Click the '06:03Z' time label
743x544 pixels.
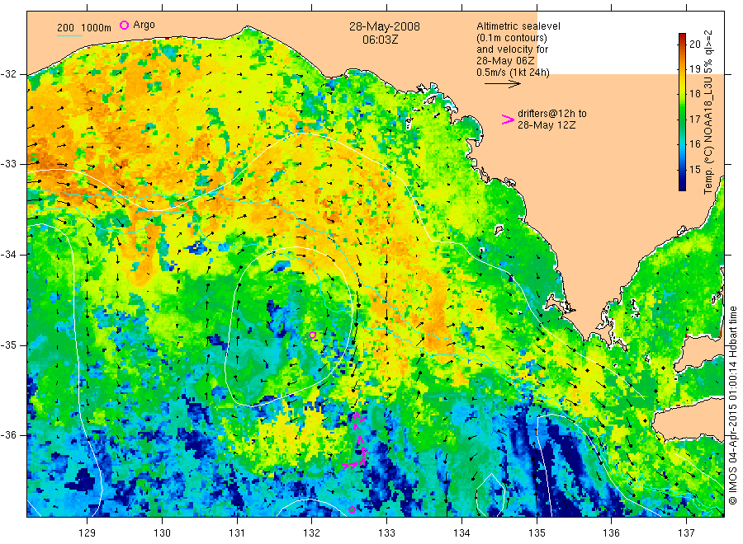pos(380,40)
